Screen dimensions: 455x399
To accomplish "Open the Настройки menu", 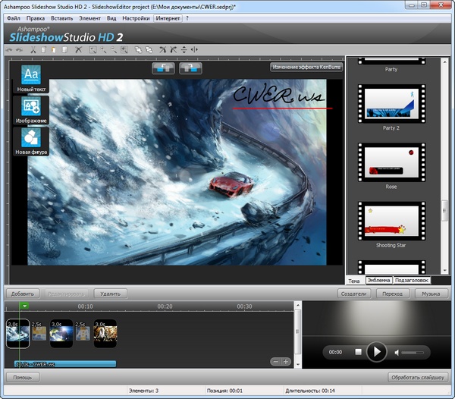I will [136, 17].
